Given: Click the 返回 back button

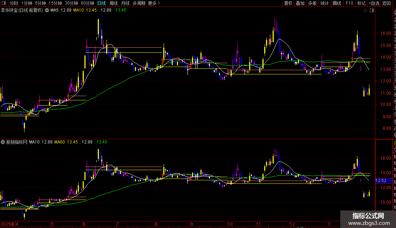Looking at the screenshot, I should [387, 3].
